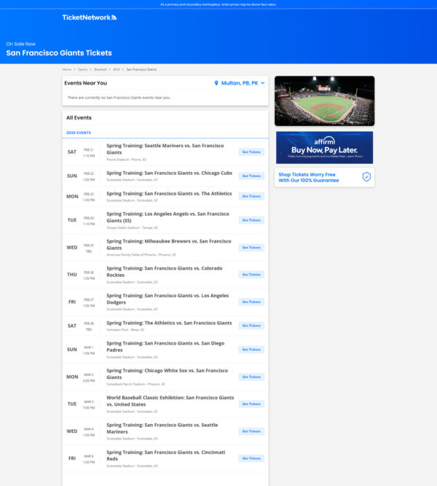Click the Affirm Buy Now, Pay Later banner
This screenshot has width=437, height=486.
click(325, 147)
